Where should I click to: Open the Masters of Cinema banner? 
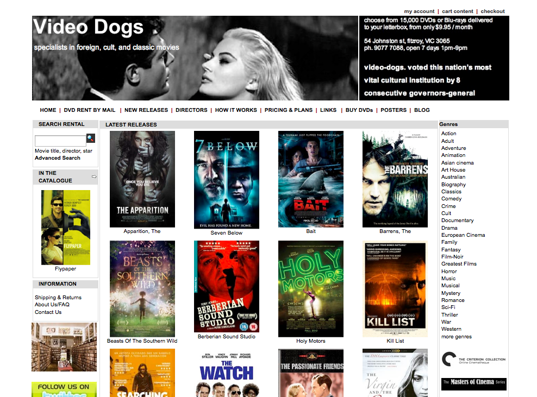click(x=473, y=383)
